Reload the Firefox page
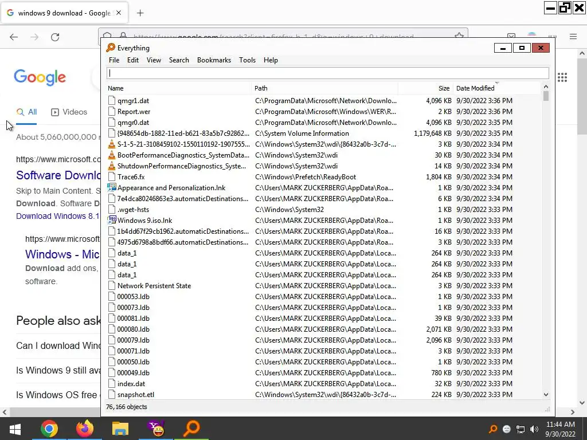 coord(55,37)
